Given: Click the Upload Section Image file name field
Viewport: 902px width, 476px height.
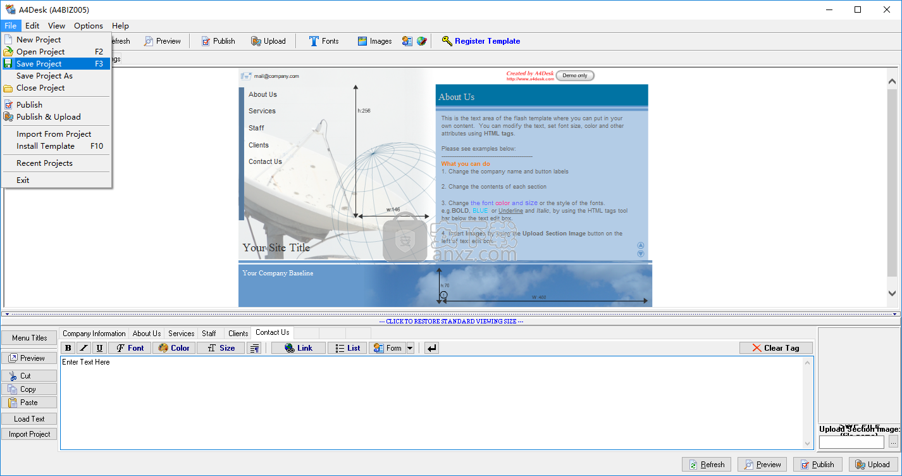Looking at the screenshot, I should [x=851, y=442].
